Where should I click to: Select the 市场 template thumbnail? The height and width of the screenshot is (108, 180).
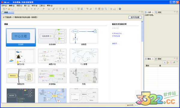click(x=84, y=76)
